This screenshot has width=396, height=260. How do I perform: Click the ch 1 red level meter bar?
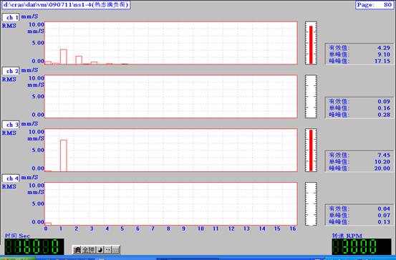point(311,44)
